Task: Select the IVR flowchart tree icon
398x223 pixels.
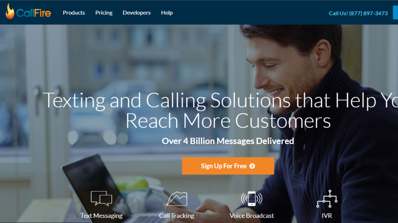Action: click(x=327, y=199)
